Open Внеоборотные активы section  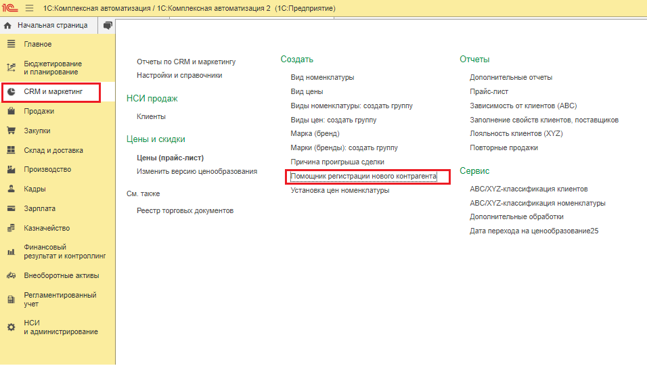pyautogui.click(x=62, y=275)
